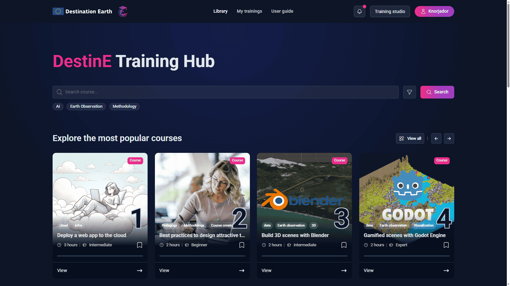Open the notifications bell

359,11
